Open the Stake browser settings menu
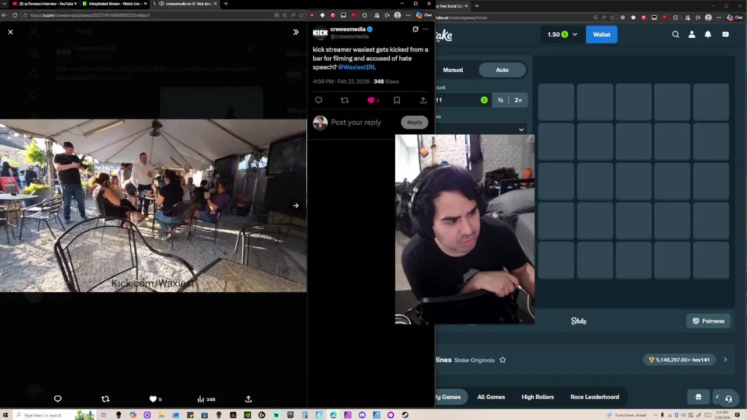The width and height of the screenshot is (747, 420). 720,17
